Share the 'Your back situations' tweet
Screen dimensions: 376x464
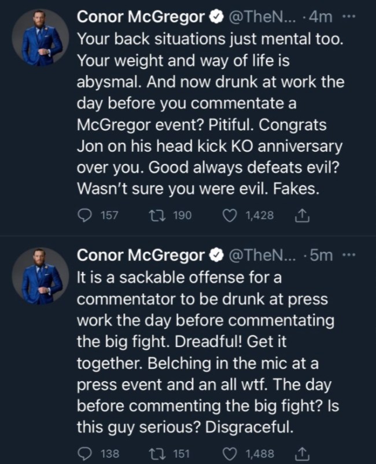(303, 215)
